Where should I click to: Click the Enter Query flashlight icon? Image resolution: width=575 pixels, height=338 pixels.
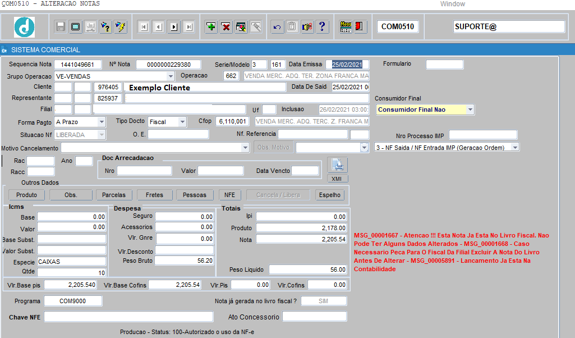pos(105,27)
